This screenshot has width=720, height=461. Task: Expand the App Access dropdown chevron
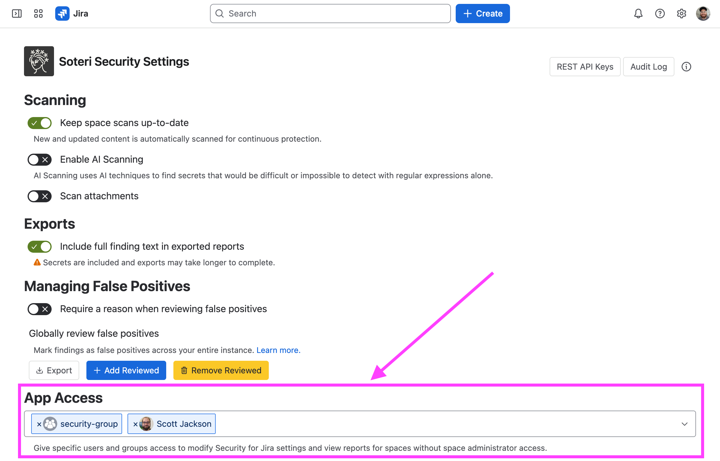(x=685, y=424)
